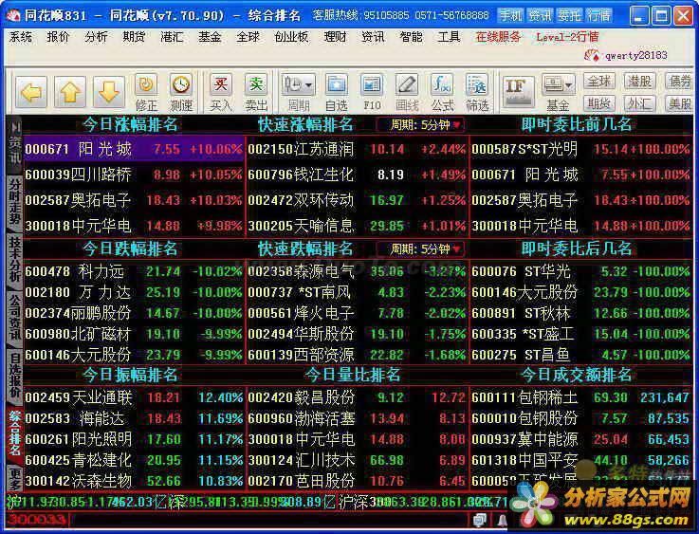Click the sidebar collapse arrow icon
Screen dimensions: 699x534
15,127
